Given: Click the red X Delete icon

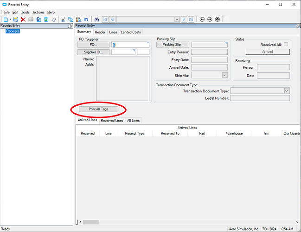Looking at the screenshot, I should (x=23, y=19).
